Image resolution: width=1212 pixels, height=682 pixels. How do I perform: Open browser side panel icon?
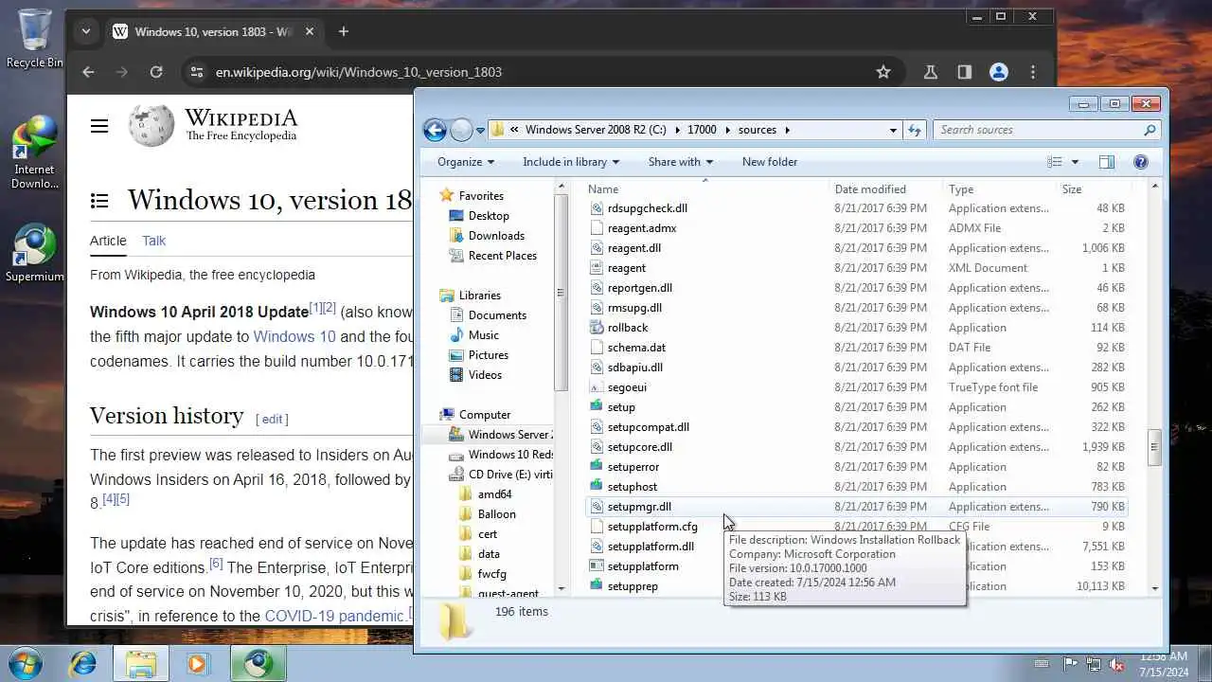pos(964,72)
